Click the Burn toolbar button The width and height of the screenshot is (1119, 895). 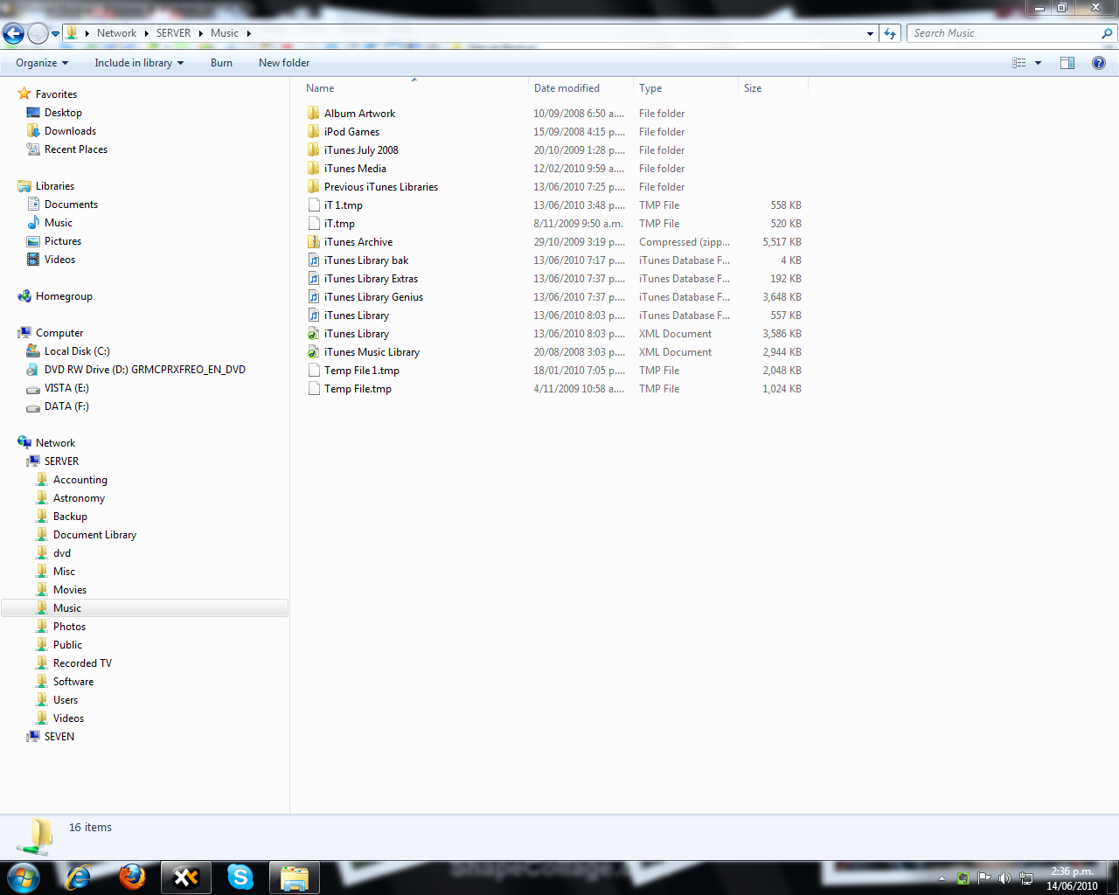(221, 63)
